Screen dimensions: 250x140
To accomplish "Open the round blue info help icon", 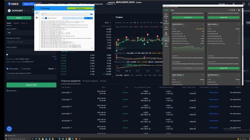I will click(x=9, y=129).
